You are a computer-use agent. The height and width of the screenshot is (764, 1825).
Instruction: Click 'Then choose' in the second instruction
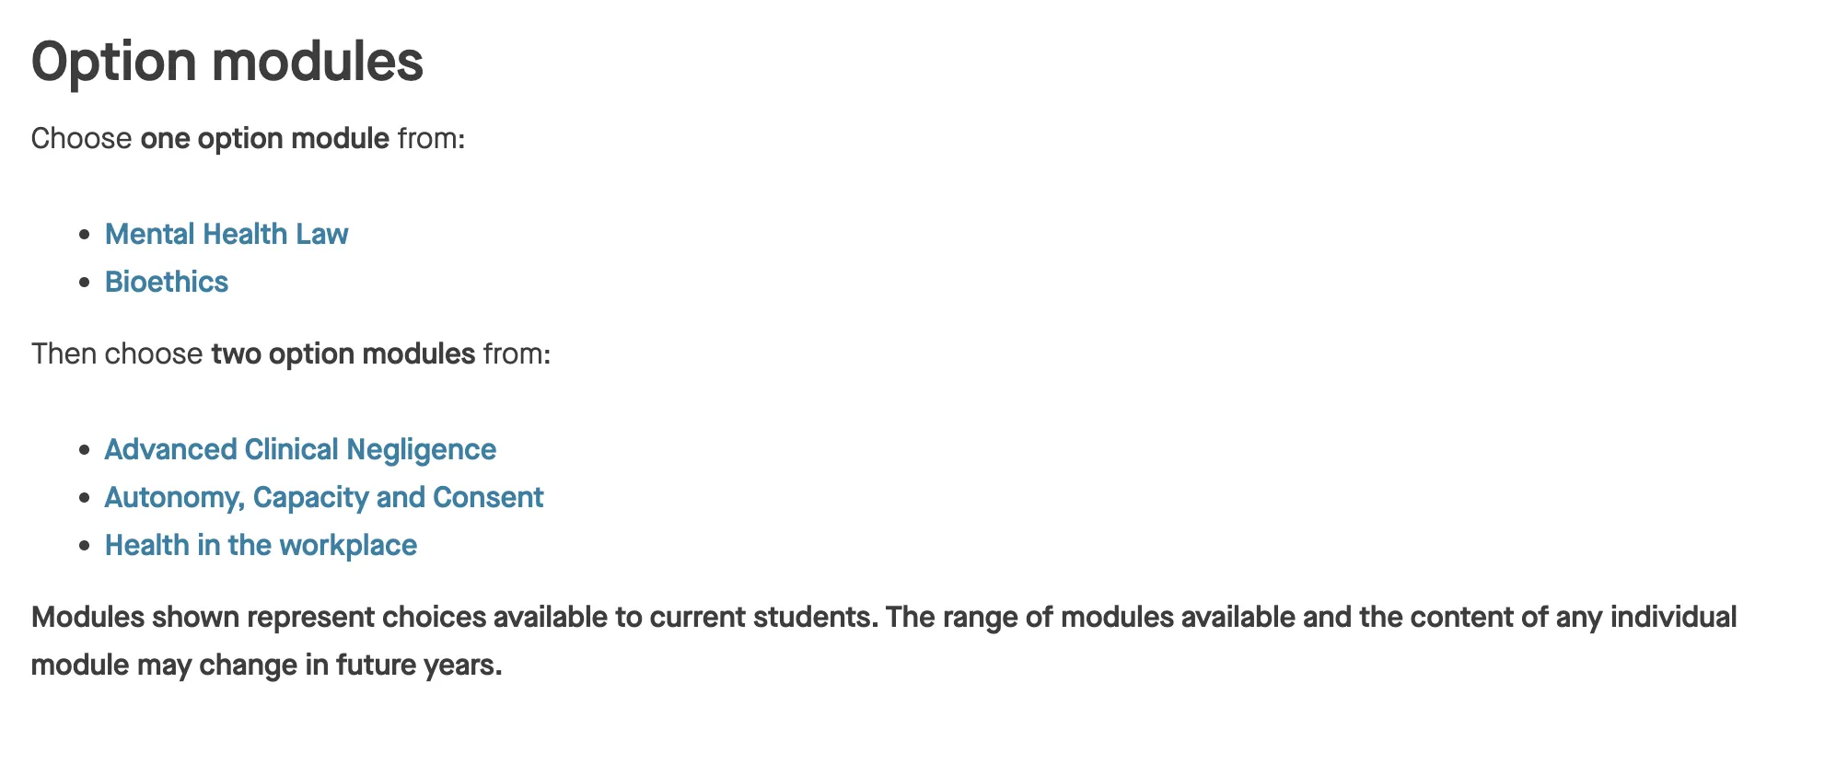117,353
